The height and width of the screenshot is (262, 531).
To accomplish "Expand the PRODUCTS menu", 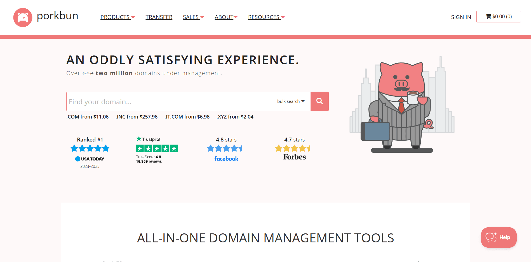I will (118, 17).
